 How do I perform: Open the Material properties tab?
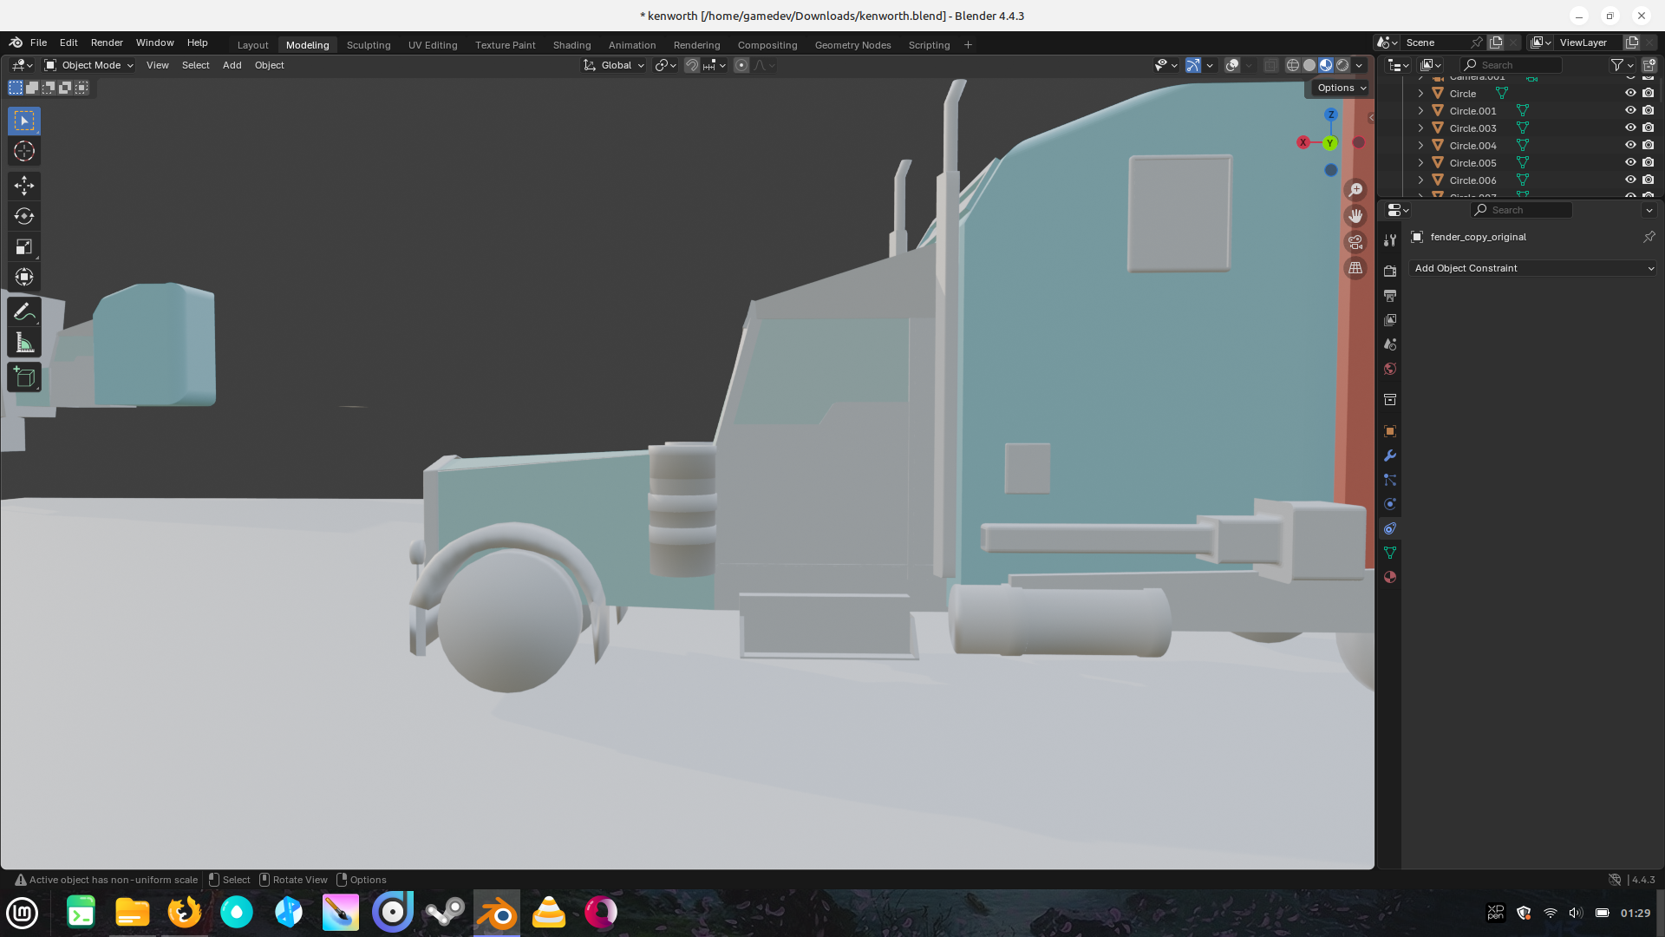(x=1390, y=577)
